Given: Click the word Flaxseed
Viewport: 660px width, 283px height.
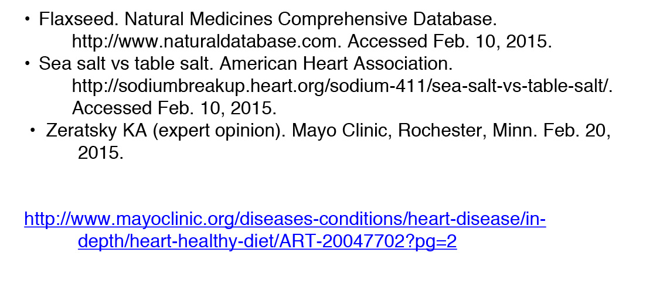Looking at the screenshot, I should pos(73,20).
